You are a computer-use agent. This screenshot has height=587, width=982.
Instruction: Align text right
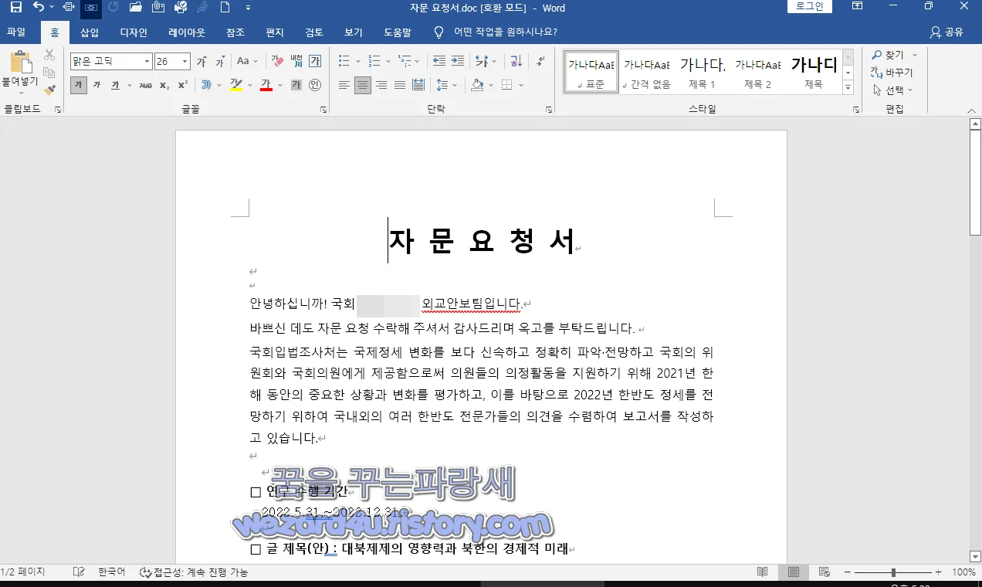pos(381,85)
